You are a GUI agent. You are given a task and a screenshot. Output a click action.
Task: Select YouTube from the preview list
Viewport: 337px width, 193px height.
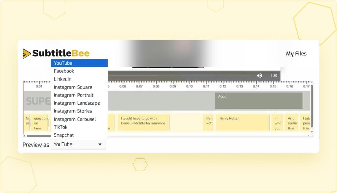point(79,63)
